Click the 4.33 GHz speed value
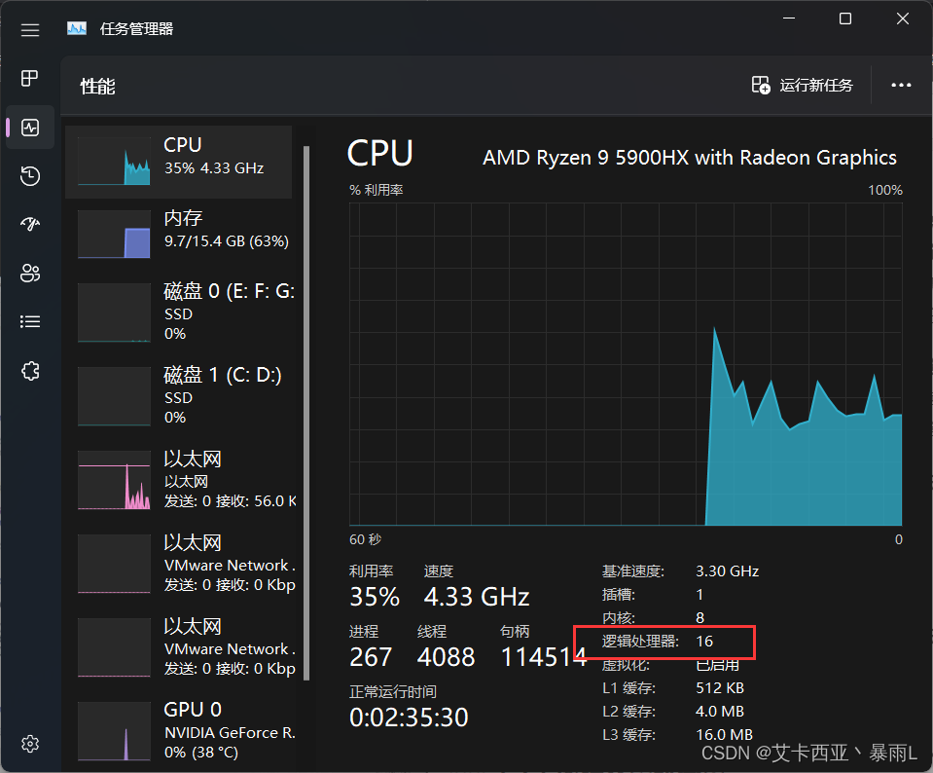This screenshot has width=933, height=773. [477, 597]
